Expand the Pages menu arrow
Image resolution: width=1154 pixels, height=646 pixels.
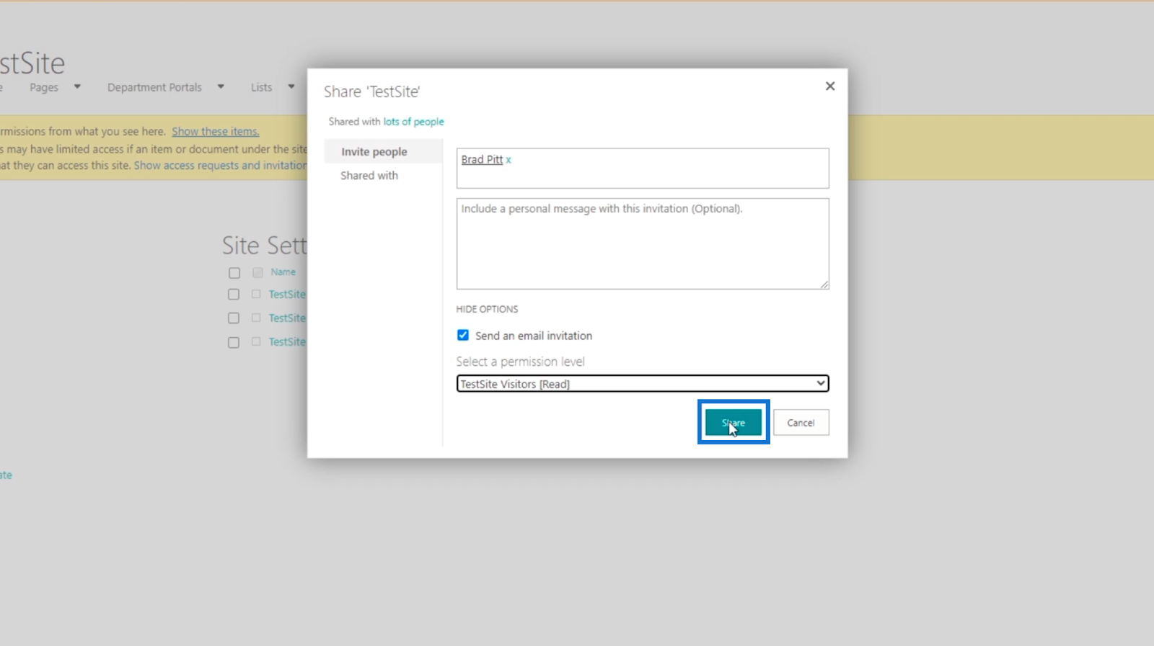(77, 87)
